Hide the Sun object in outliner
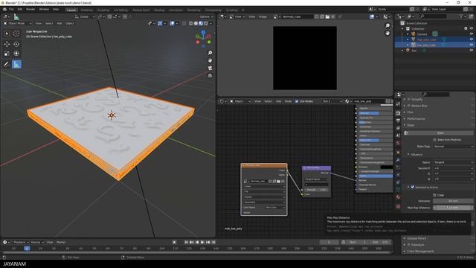The image size is (476, 268). [x=472, y=51]
